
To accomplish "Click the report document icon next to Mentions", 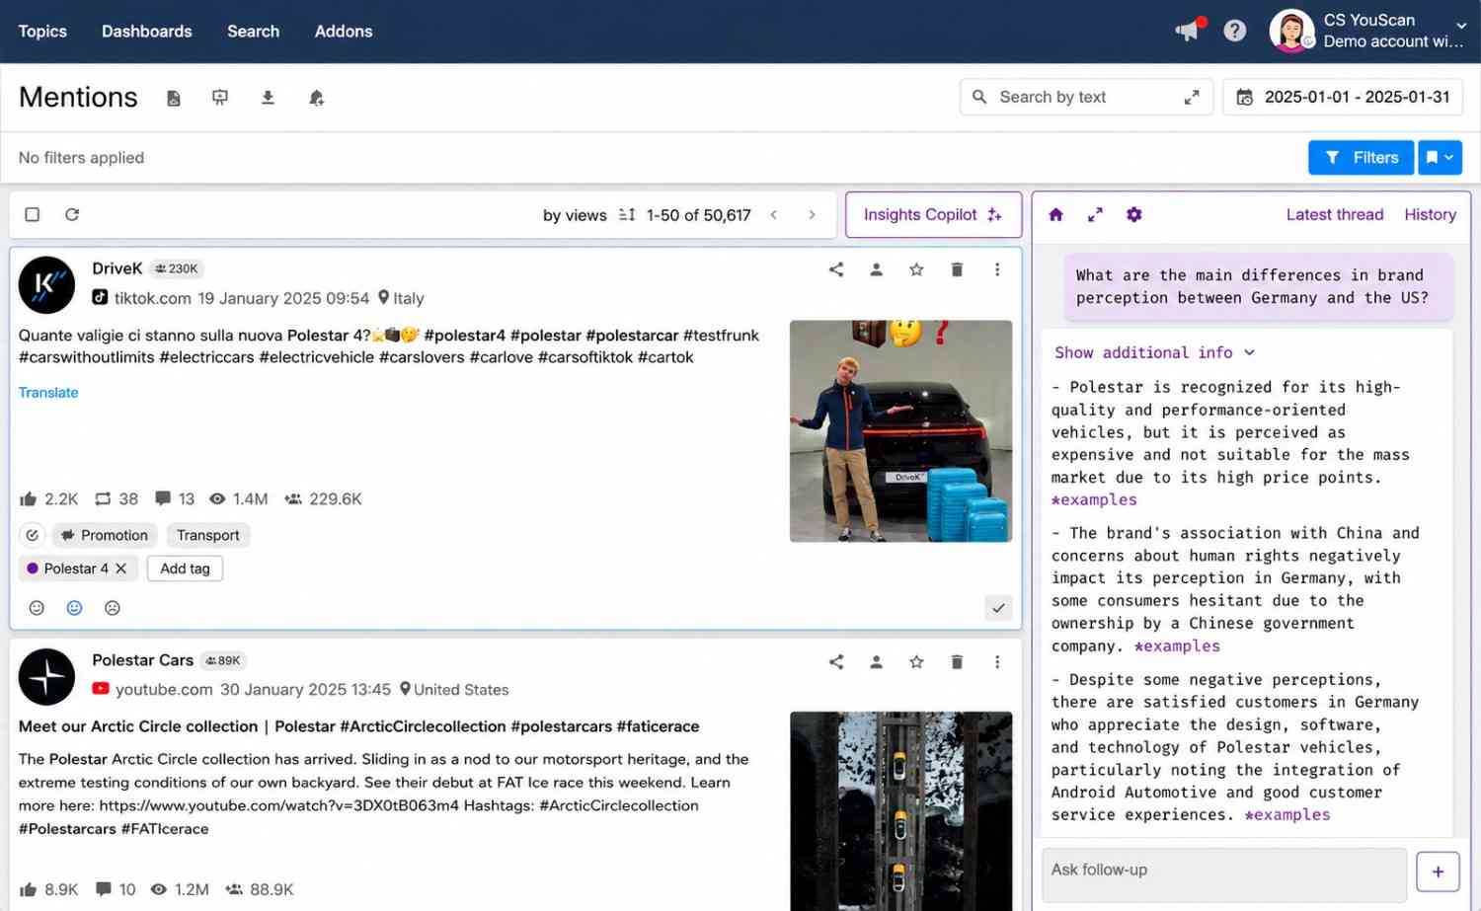I will [x=174, y=98].
